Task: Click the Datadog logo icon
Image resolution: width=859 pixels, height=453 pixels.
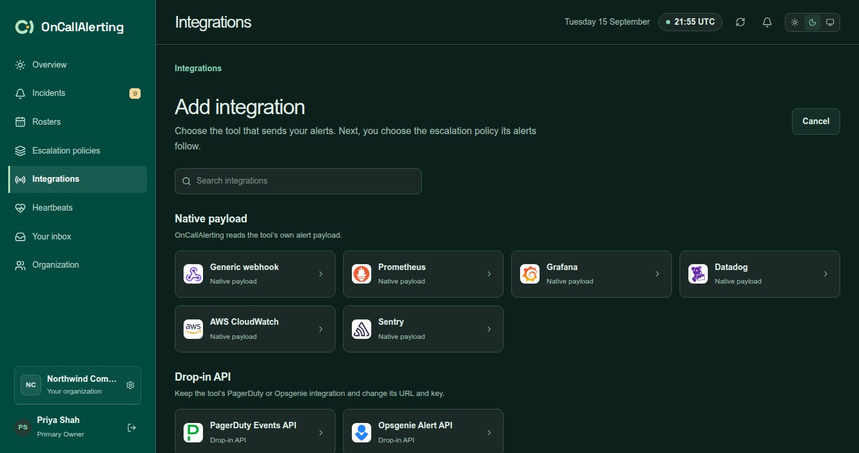Action: pos(698,274)
